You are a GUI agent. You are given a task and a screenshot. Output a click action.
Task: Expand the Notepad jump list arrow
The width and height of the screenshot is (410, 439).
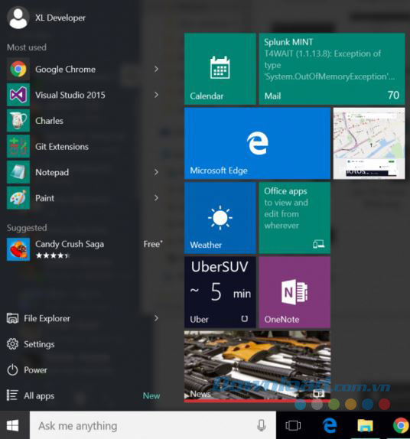[x=156, y=172]
